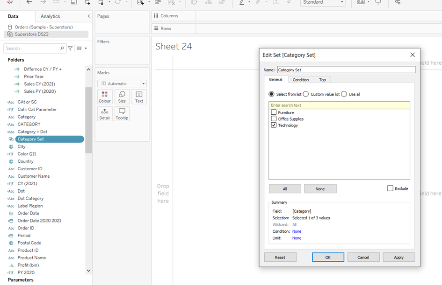Uncheck the Technology checkbox
This screenshot has height=285, width=442.
[274, 125]
